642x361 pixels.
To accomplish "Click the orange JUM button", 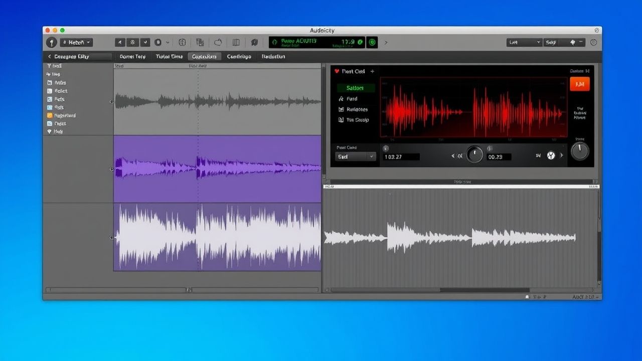I will pyautogui.click(x=580, y=84).
